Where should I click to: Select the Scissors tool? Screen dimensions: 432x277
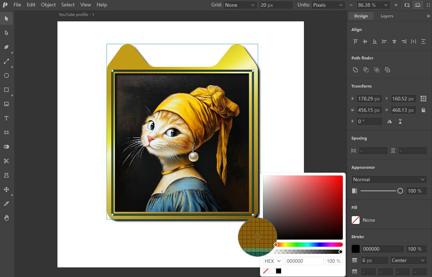pyautogui.click(x=6, y=161)
